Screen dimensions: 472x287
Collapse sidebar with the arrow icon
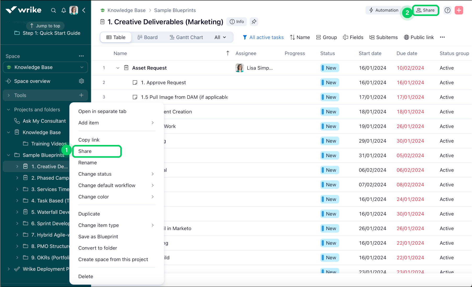tap(84, 10)
